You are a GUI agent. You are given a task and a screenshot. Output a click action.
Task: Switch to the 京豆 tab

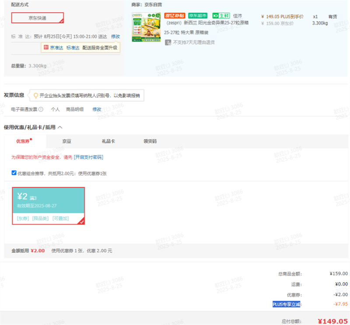coord(66,141)
